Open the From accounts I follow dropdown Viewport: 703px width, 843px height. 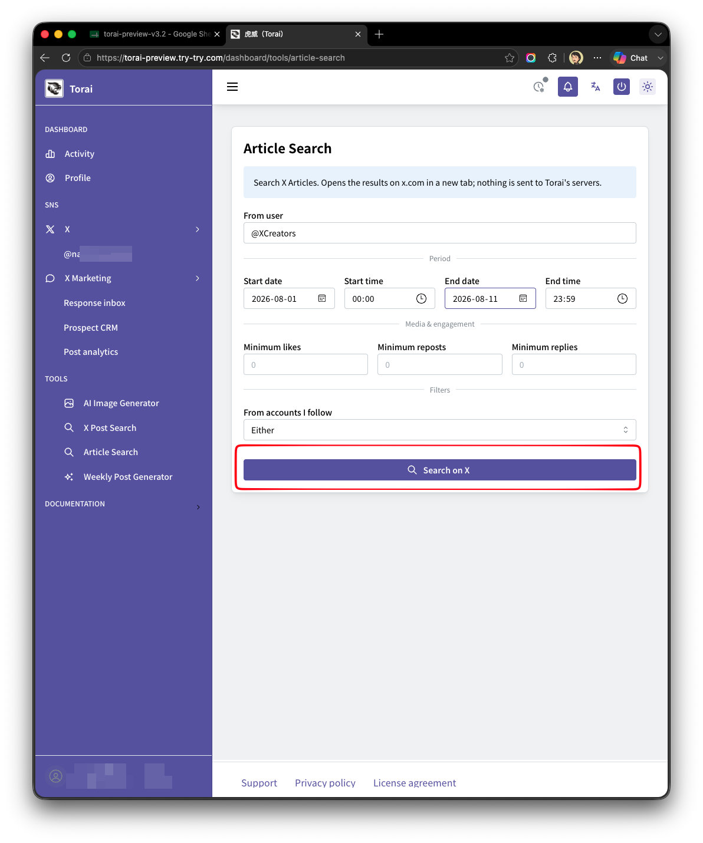click(x=440, y=430)
